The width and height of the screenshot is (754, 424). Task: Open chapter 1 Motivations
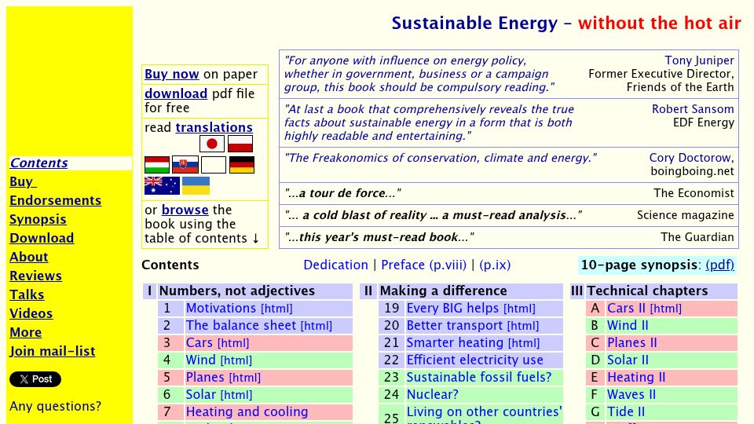point(221,308)
